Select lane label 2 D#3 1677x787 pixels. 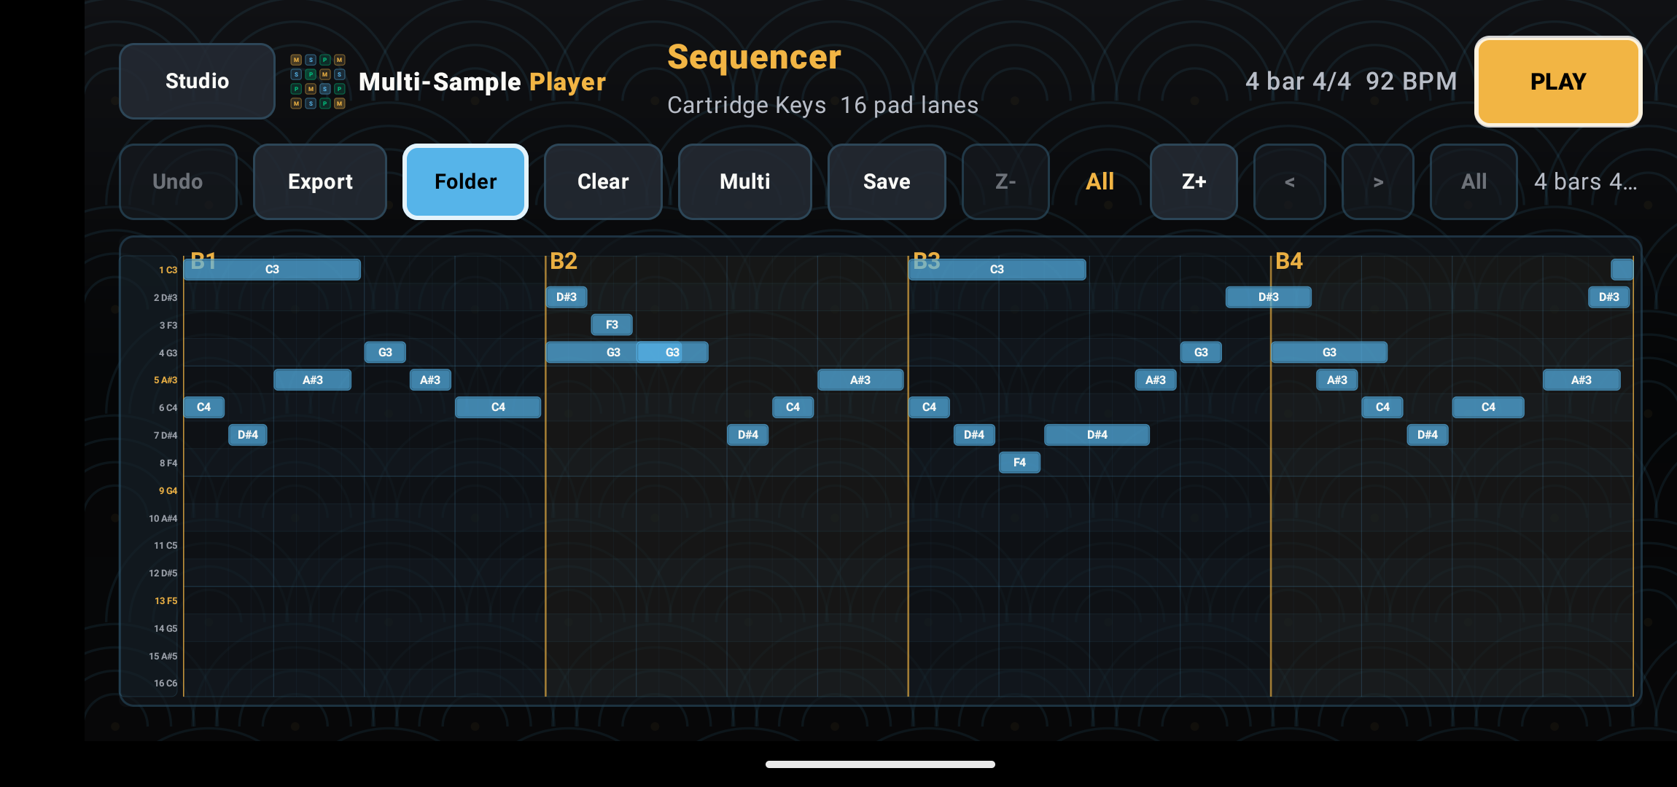click(x=165, y=297)
